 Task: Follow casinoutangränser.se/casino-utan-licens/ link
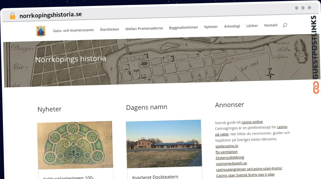(x=249, y=169)
